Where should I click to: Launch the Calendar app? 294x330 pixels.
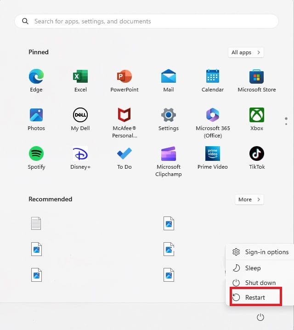(x=213, y=77)
